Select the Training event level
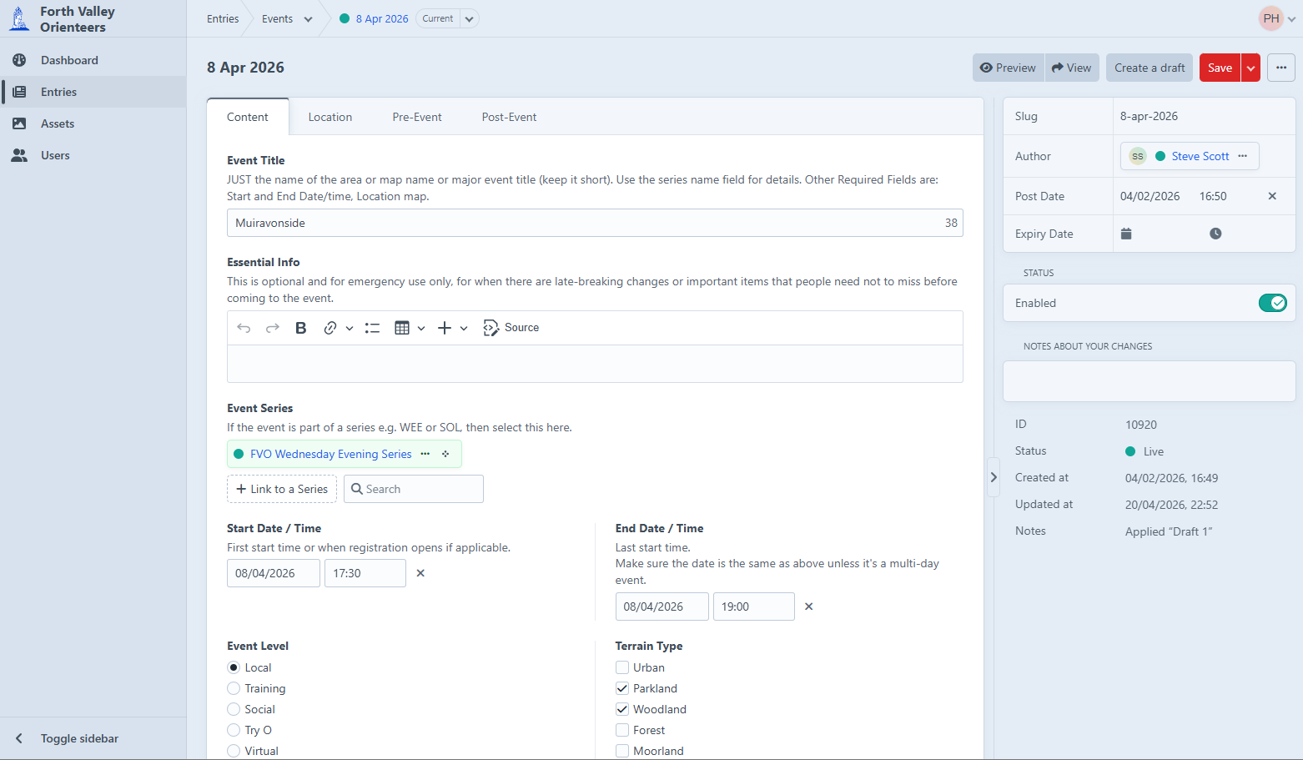1303x760 pixels. [x=234, y=688]
